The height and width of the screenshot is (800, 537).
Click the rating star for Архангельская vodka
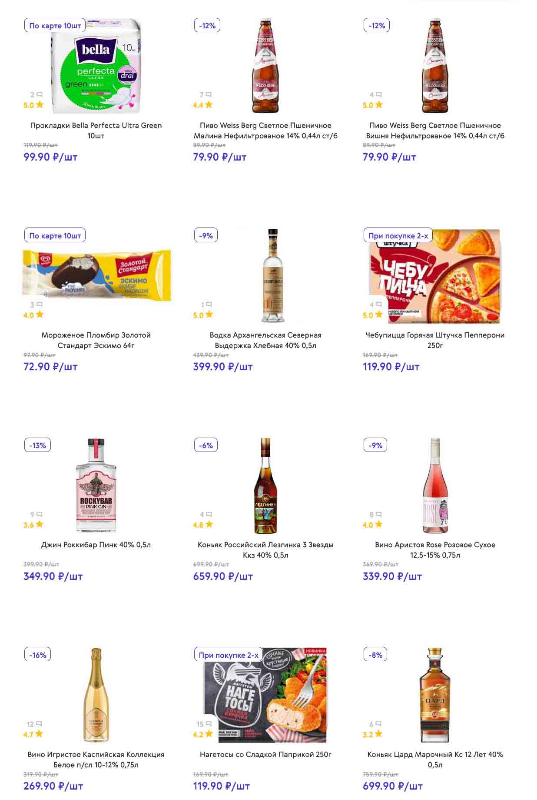[209, 315]
